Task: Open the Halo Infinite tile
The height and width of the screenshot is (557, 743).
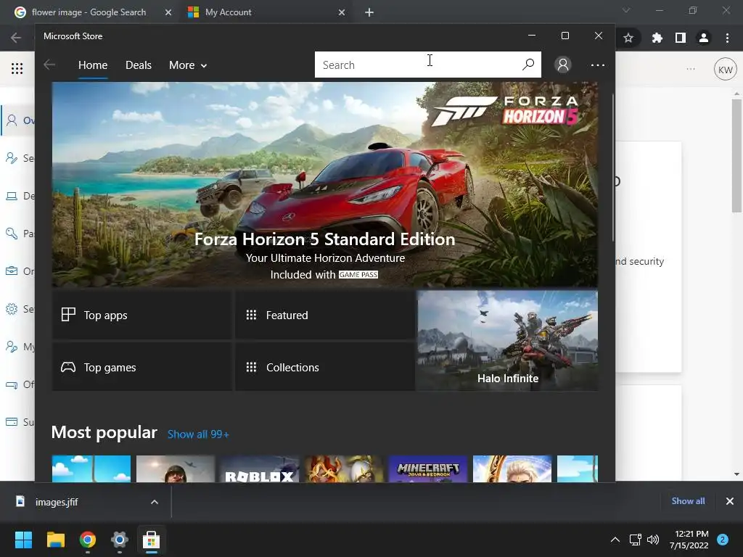Action: tap(507, 341)
